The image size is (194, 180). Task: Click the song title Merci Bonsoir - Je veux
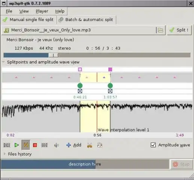click(x=40, y=40)
